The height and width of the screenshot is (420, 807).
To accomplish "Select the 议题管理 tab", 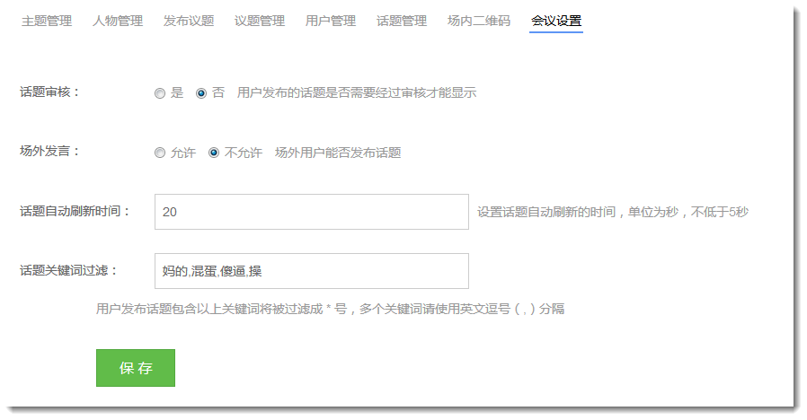I will 260,21.
